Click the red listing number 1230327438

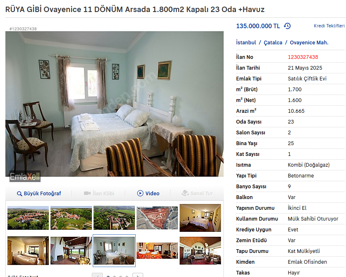point(303,57)
